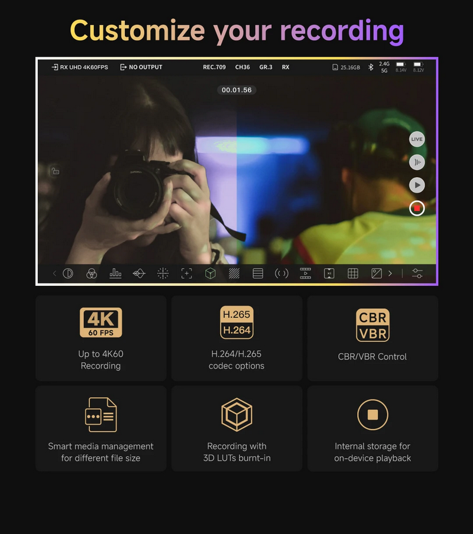Click the histogram icon in bottom toolbar
Viewport: 473px width, 534px height.
coord(115,273)
